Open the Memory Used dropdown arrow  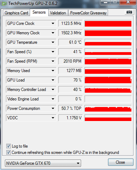point(53,71)
